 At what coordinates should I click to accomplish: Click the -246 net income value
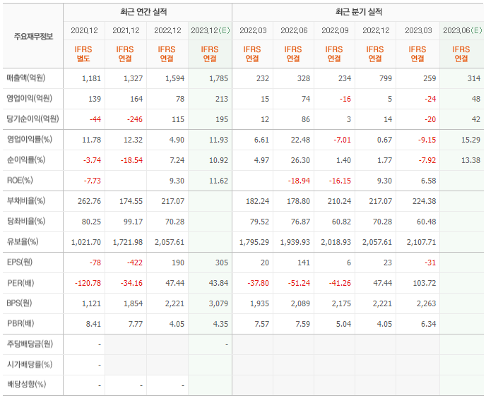pos(135,119)
